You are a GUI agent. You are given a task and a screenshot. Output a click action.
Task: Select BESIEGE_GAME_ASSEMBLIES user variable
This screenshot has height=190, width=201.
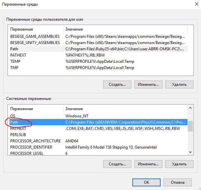click(99, 36)
